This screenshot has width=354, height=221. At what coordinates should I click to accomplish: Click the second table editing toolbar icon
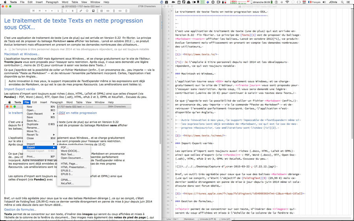tap(114, 11)
